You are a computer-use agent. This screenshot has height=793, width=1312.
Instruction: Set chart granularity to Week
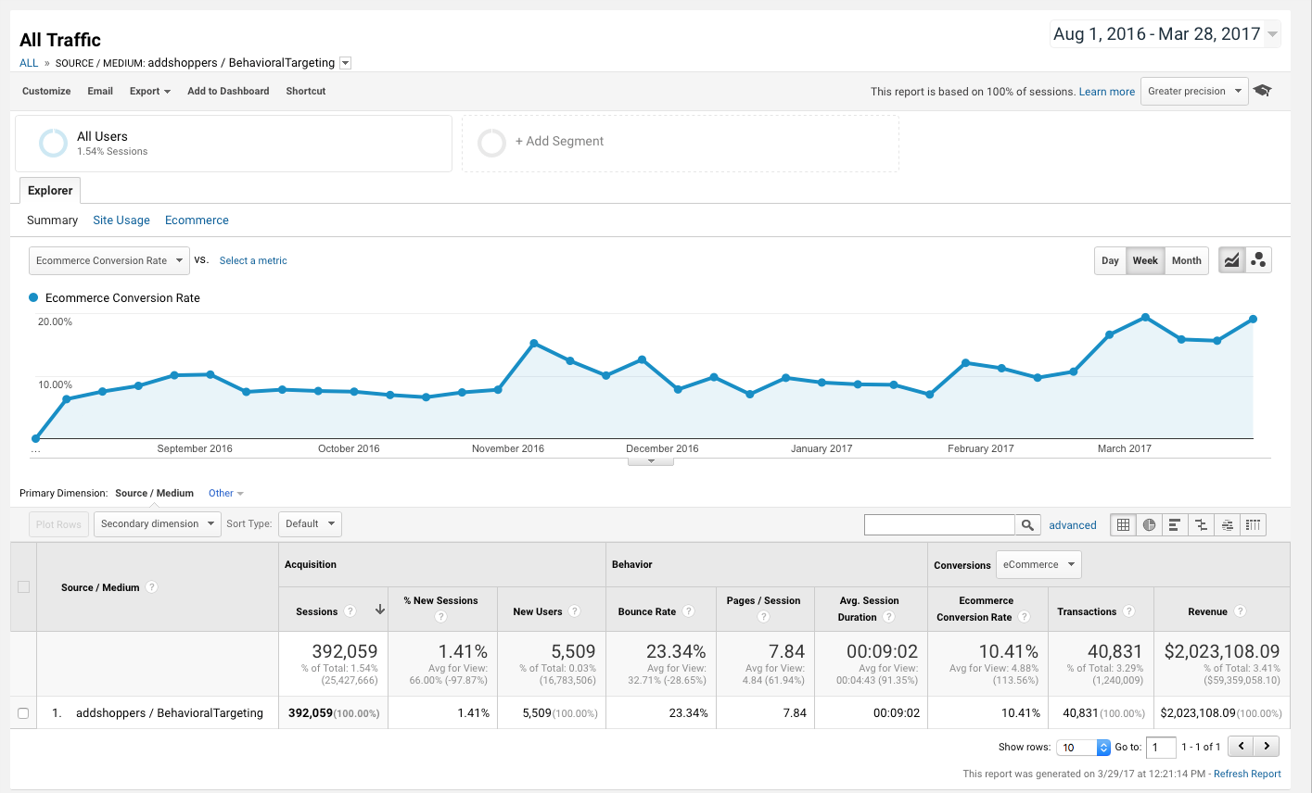(x=1145, y=260)
